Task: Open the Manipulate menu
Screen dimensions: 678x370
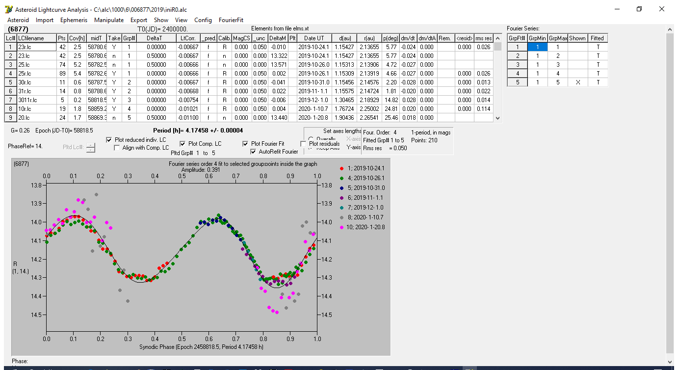Action: coord(109,20)
